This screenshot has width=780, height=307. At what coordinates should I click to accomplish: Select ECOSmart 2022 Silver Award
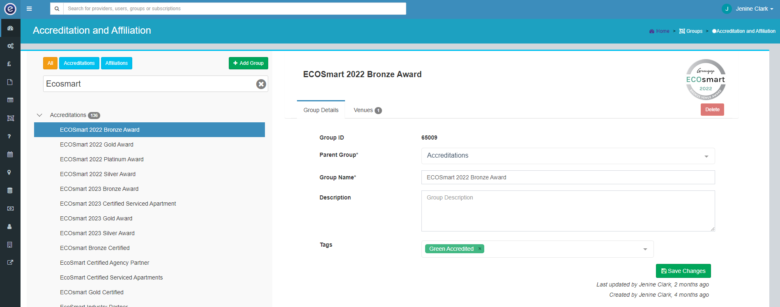click(x=98, y=174)
